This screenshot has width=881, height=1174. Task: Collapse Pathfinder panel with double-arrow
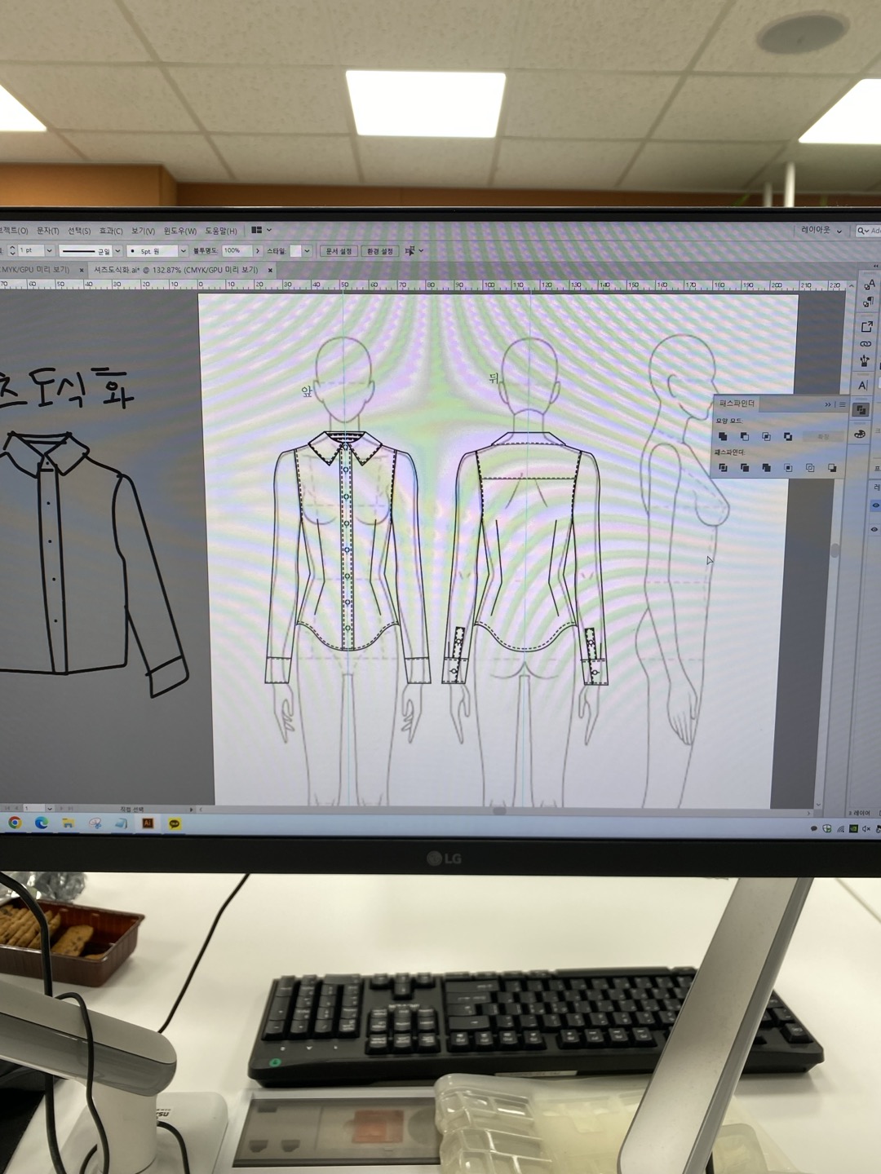click(x=827, y=404)
